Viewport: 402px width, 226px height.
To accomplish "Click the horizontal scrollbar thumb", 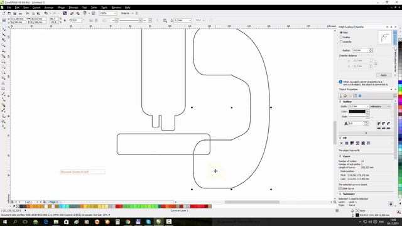I will [x=252, y=202].
